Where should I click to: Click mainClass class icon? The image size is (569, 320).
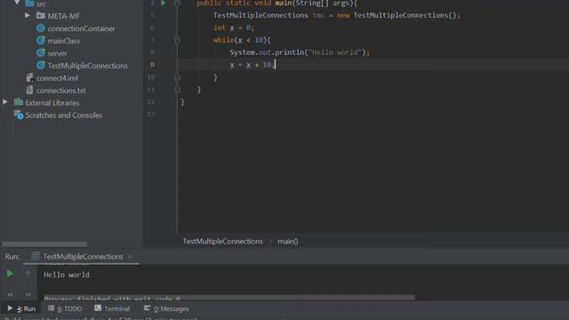tap(41, 40)
